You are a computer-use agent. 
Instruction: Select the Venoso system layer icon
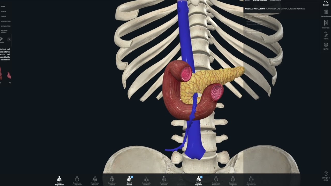coord(129,179)
